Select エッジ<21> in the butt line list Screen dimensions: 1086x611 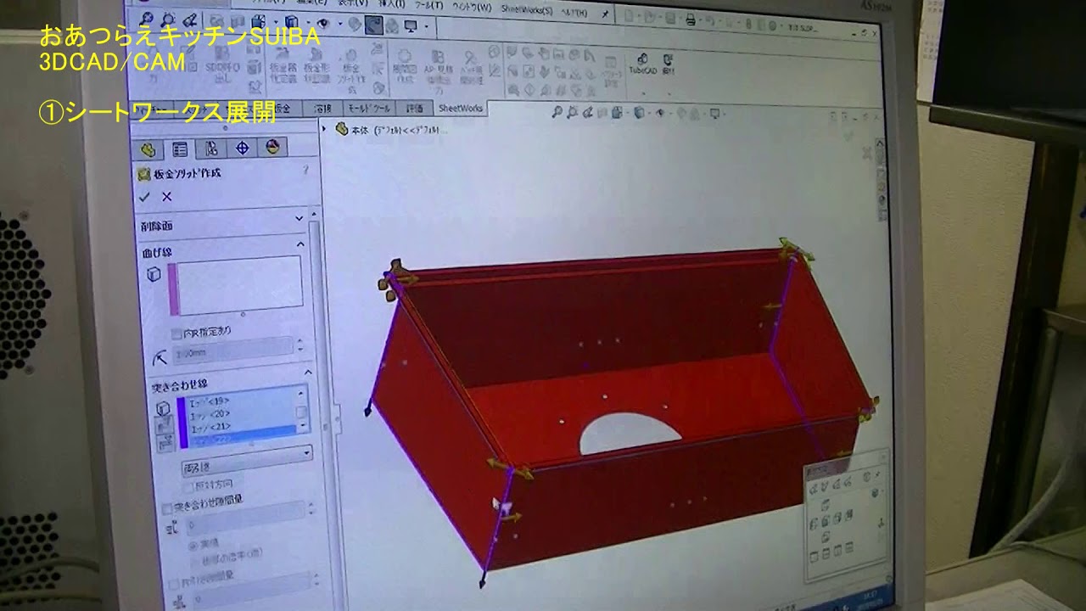point(211,426)
